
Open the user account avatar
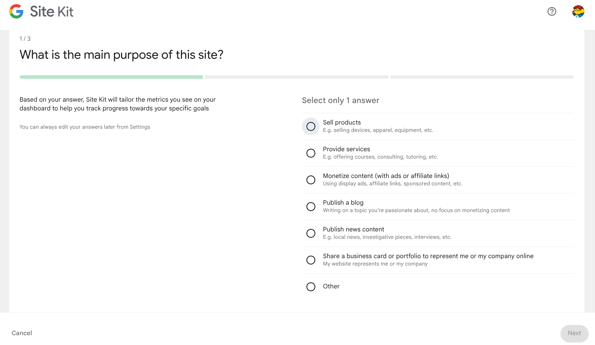(x=578, y=12)
